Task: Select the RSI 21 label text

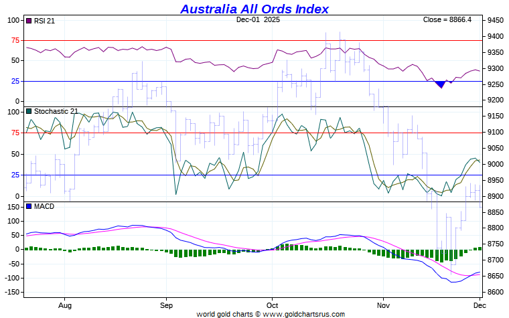Action: (x=45, y=21)
